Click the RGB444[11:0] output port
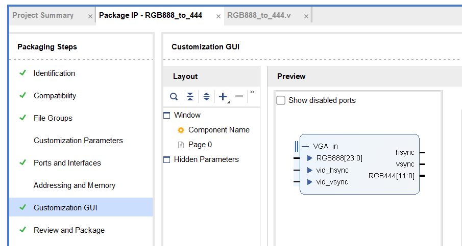This screenshot has width=462, height=246. pyautogui.click(x=392, y=176)
